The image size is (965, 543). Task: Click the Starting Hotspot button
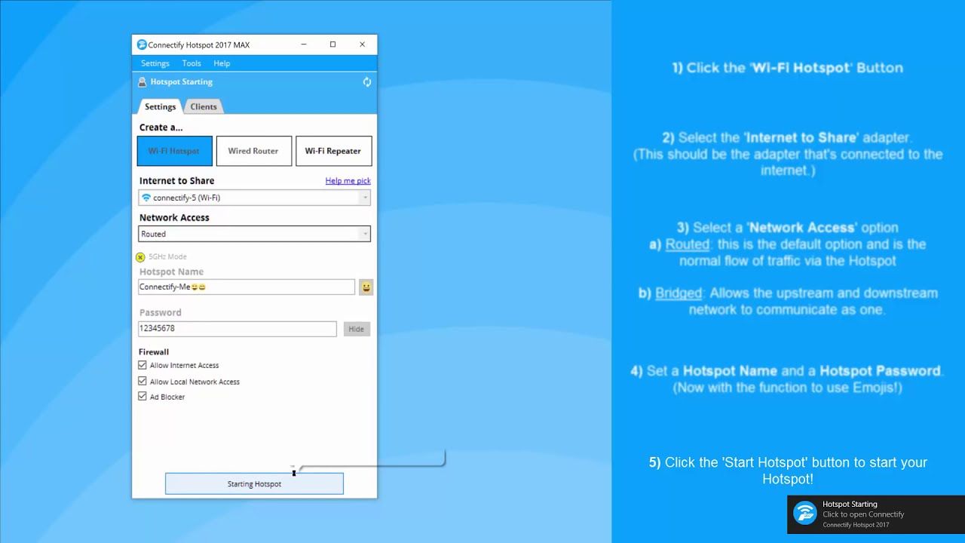(254, 483)
